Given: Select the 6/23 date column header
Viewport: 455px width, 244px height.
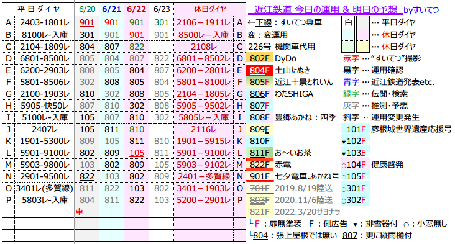Looking at the screenshot, I should pyautogui.click(x=162, y=9).
